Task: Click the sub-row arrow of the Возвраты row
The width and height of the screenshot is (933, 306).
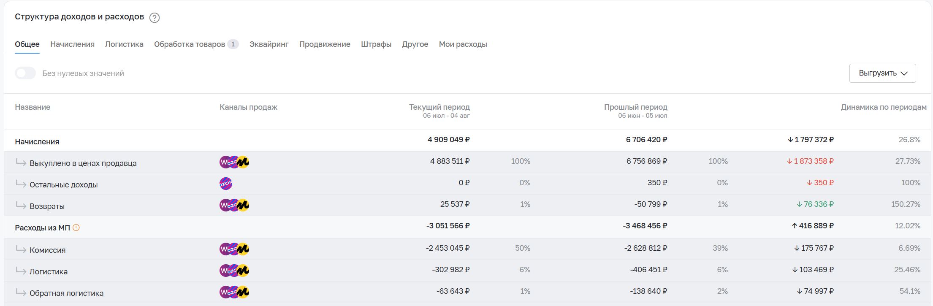Action: click(21, 205)
